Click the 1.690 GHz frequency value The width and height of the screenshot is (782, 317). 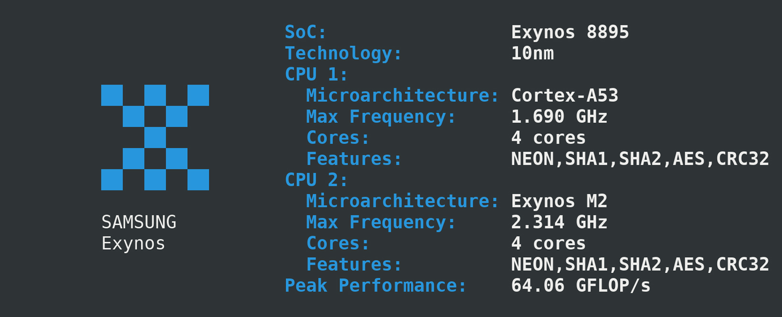pos(559,117)
